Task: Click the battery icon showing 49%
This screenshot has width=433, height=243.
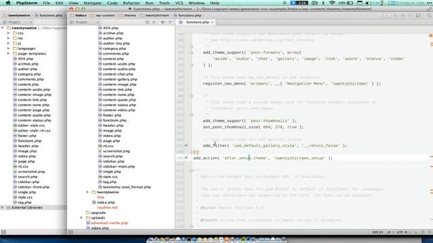Action: tap(350, 3)
